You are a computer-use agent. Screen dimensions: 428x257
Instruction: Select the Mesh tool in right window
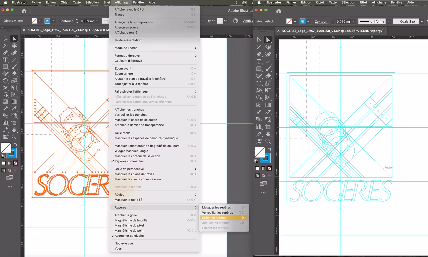(259, 105)
